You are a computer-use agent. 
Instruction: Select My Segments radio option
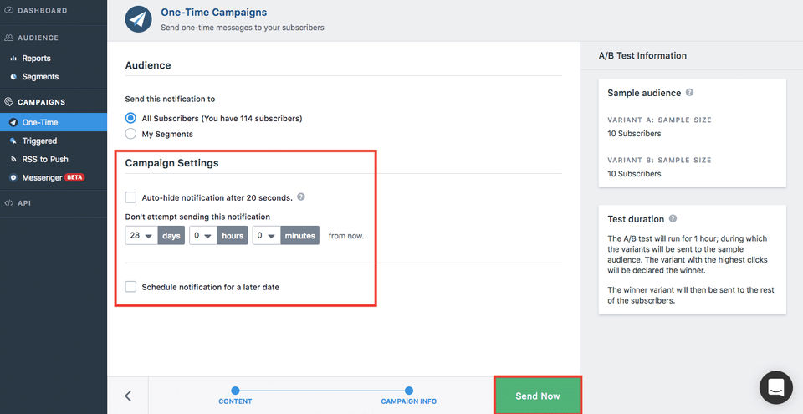point(130,134)
